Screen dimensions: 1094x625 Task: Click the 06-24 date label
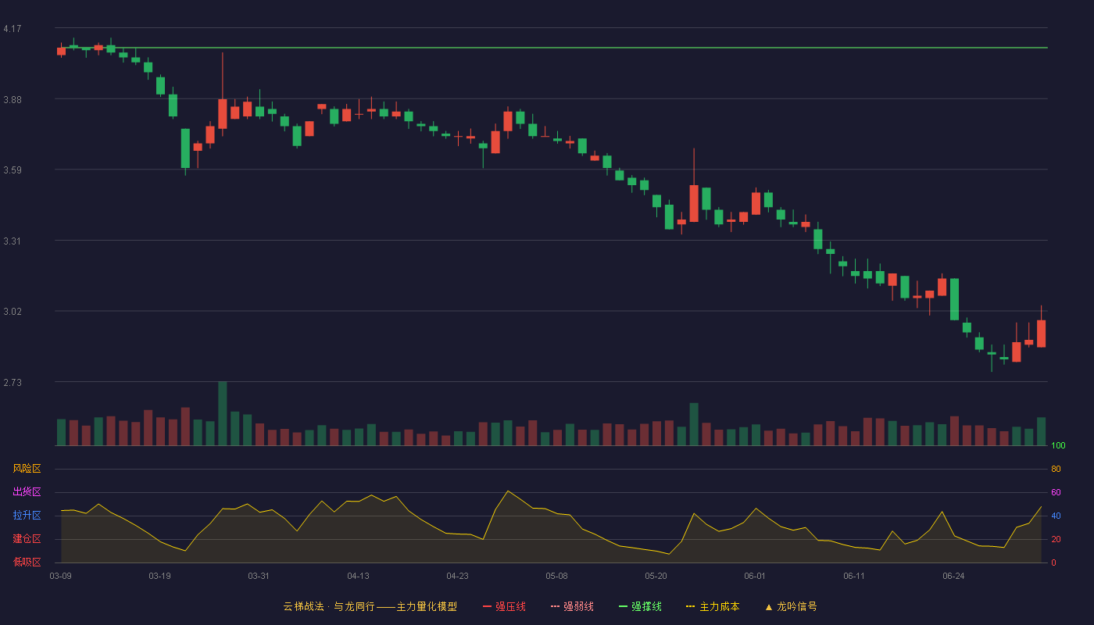(953, 576)
